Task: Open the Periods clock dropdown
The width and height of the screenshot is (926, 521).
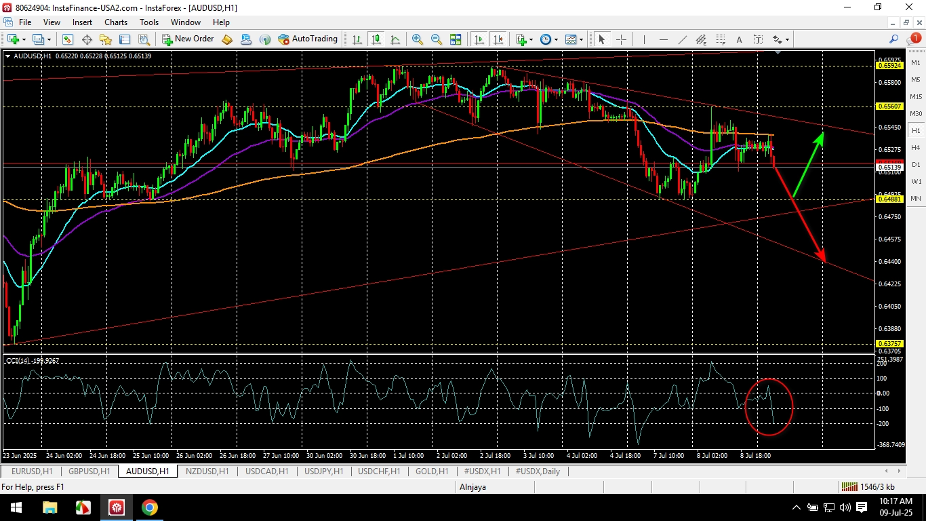Action: (549, 39)
